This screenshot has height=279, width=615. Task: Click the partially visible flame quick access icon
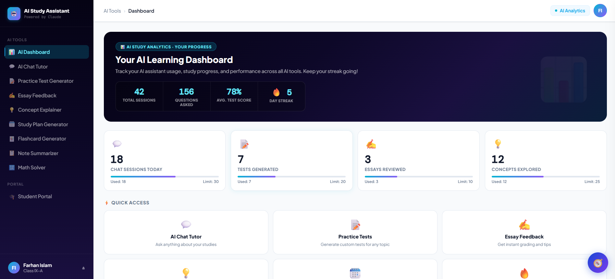click(x=524, y=273)
